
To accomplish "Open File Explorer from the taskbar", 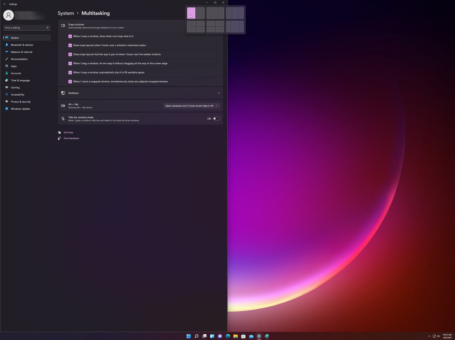I will click(x=236, y=336).
